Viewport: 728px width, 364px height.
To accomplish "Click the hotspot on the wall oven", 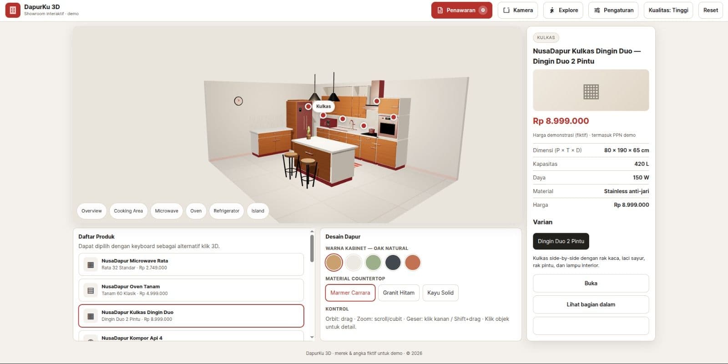I will [x=394, y=117].
